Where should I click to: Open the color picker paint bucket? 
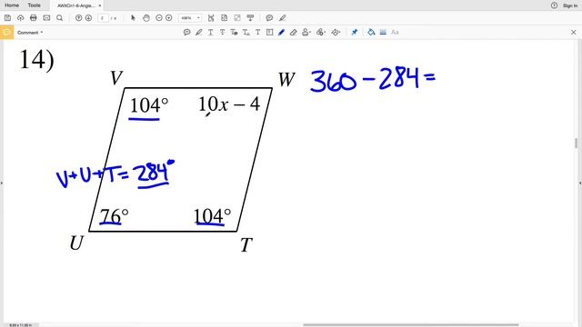371,33
